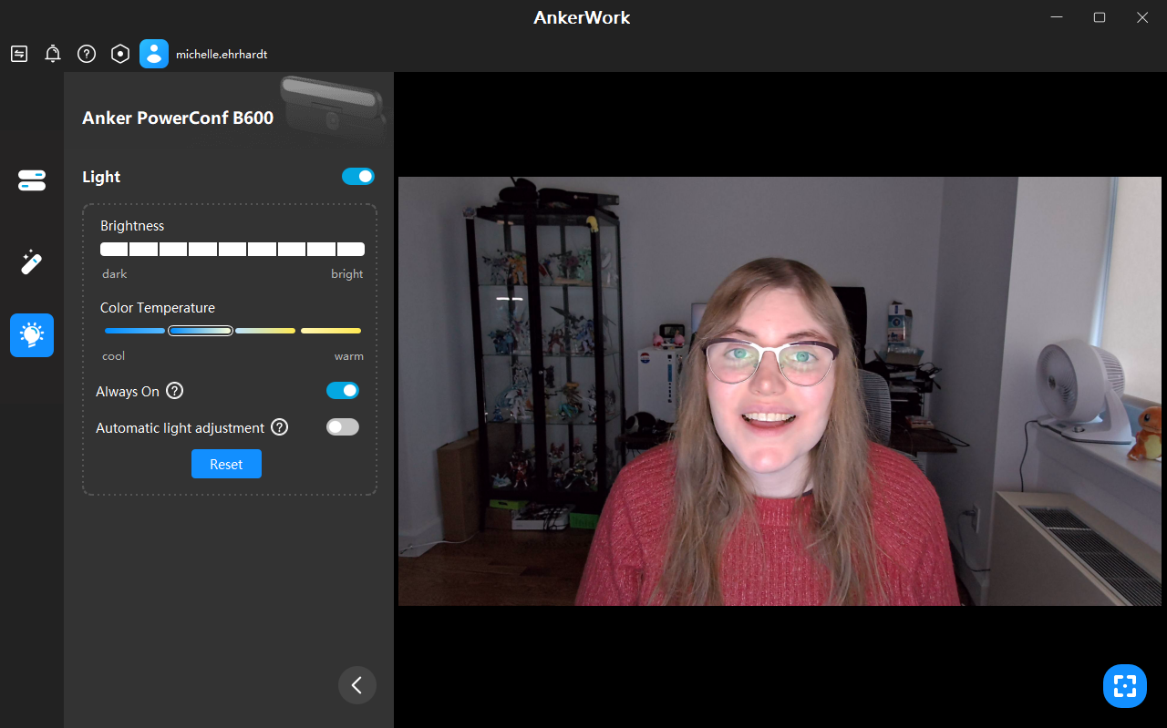This screenshot has width=1167, height=728.
Task: Click the Reset button
Action: pyautogui.click(x=226, y=464)
